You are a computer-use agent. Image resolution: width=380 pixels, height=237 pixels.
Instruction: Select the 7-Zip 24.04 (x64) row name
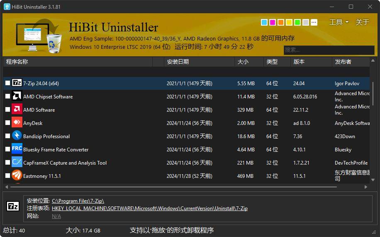point(41,84)
